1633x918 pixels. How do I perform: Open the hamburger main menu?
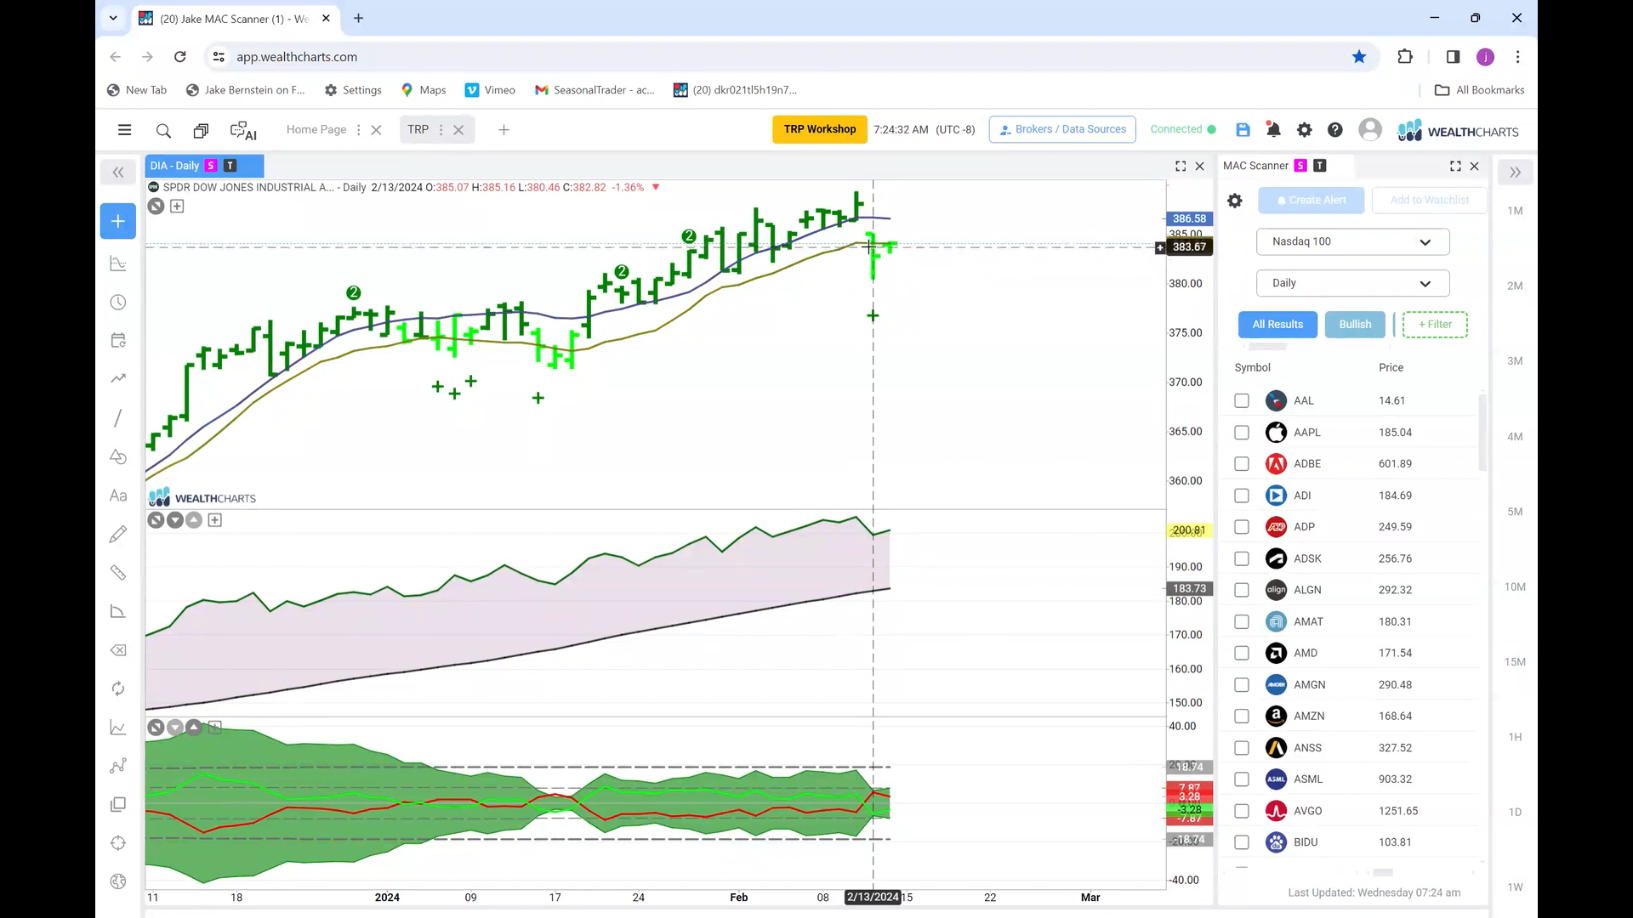coord(124,130)
